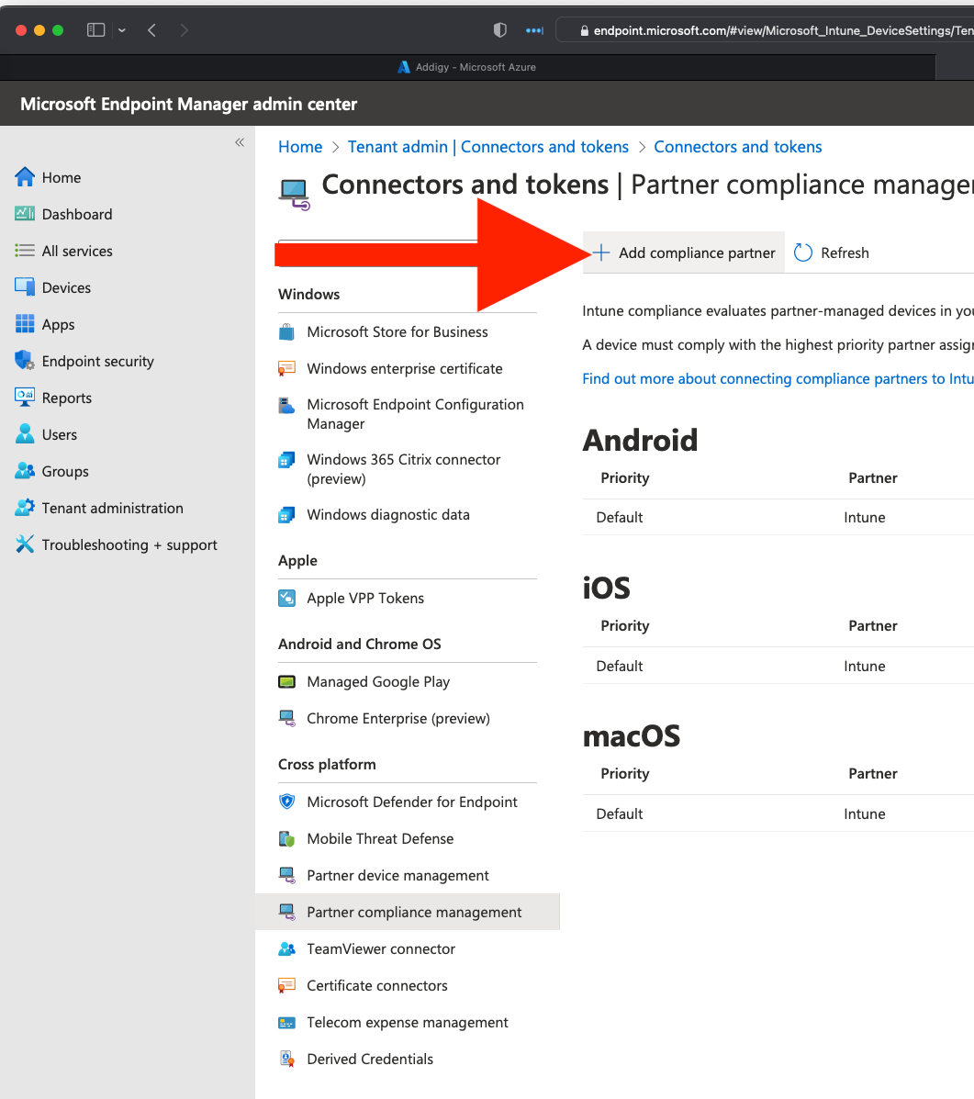Go to Endpoint security section
The width and height of the screenshot is (974, 1099).
coord(96,361)
